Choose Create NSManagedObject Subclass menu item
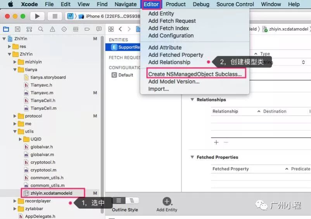Viewport: 311px width, 219px height. click(195, 74)
